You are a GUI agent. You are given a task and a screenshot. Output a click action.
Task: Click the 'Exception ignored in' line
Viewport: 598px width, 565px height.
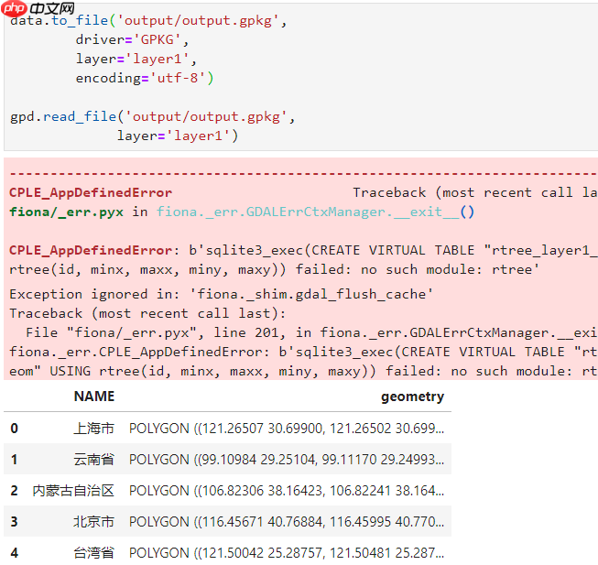pyautogui.click(x=222, y=294)
